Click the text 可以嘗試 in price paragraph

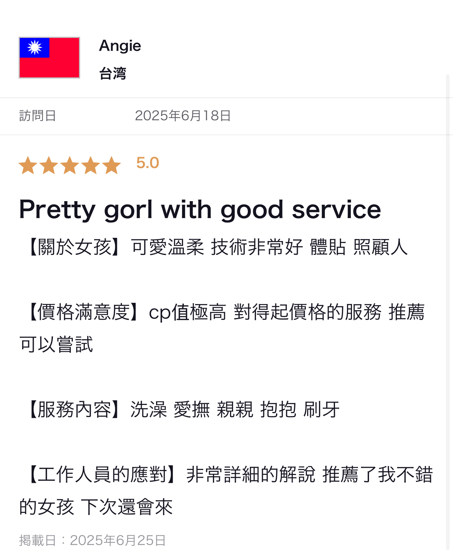57,344
